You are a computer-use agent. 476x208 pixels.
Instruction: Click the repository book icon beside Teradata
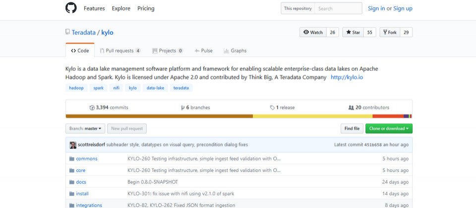(68, 32)
